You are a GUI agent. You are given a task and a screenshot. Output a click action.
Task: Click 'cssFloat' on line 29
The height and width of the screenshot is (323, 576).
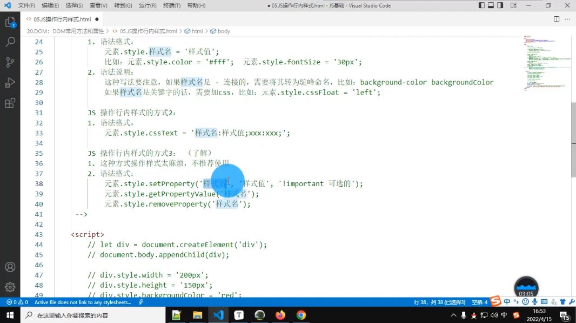tap(322, 93)
